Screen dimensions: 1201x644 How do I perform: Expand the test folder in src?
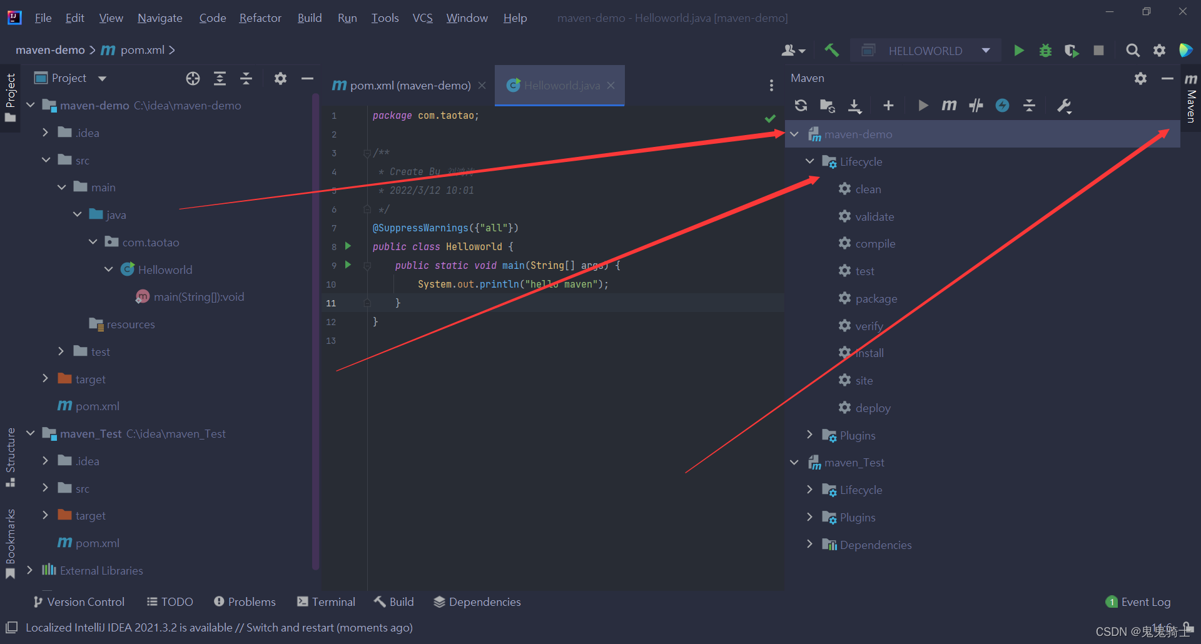tap(61, 351)
